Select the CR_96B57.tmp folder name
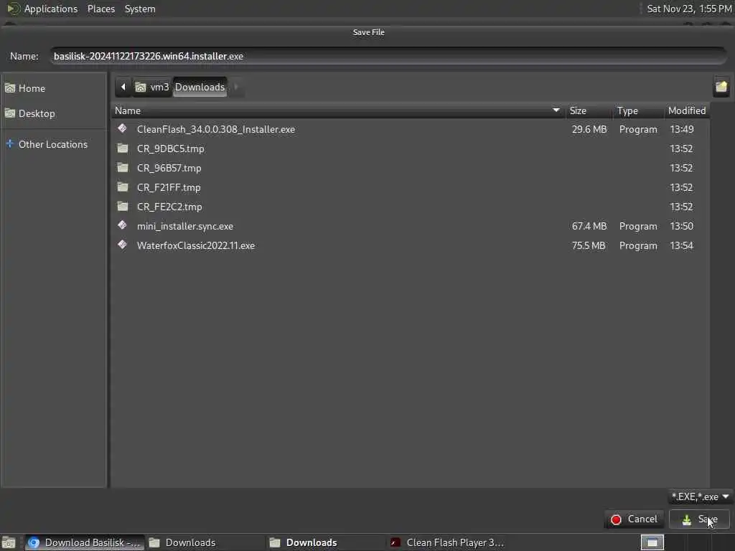Screen dimensions: 735x551 point(169,168)
